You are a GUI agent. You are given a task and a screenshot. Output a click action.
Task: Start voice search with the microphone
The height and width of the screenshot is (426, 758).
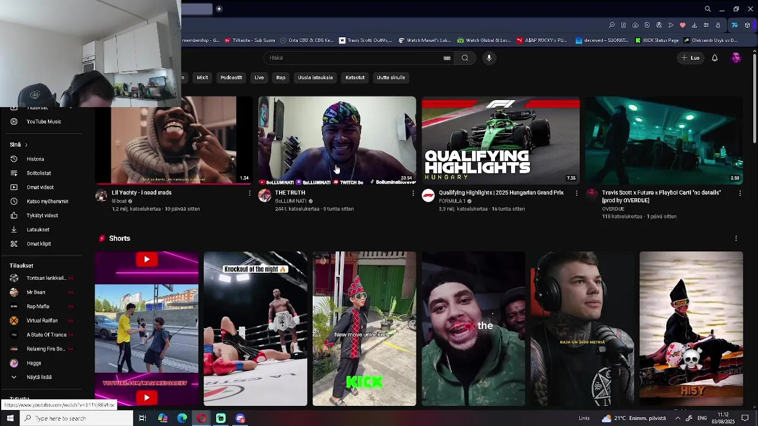[x=489, y=57]
